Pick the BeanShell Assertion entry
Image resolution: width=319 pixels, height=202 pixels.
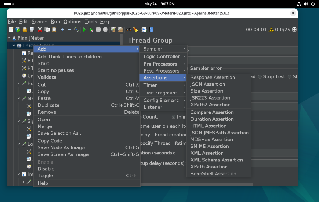[x=219, y=174]
